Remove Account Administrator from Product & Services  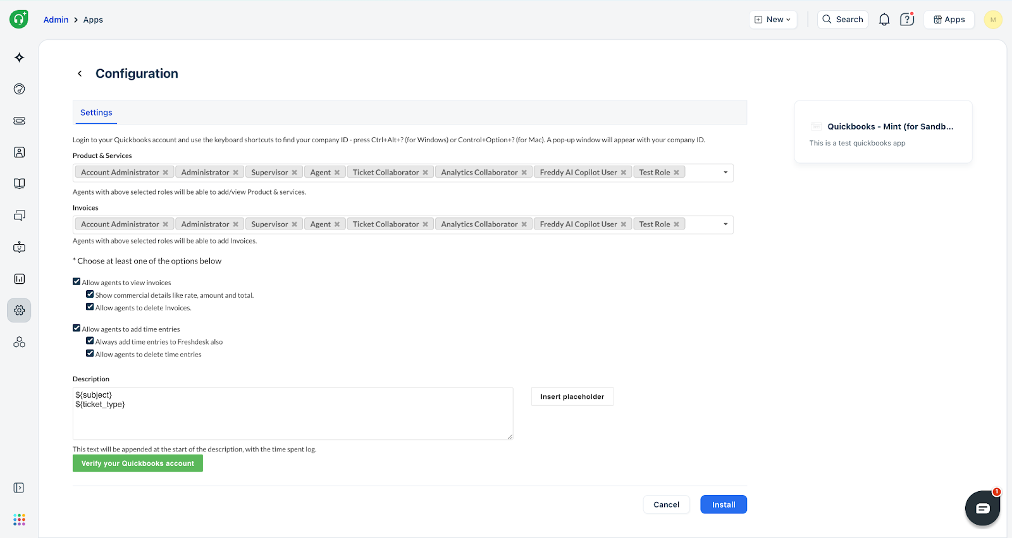[165, 173]
